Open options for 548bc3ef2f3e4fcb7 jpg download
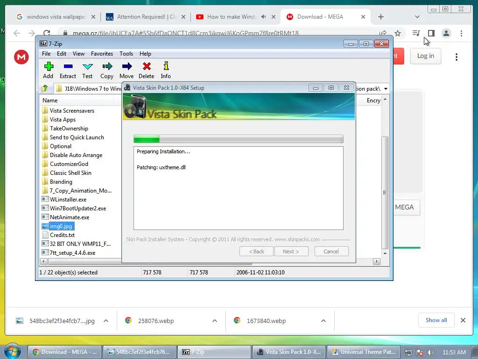 106,321
